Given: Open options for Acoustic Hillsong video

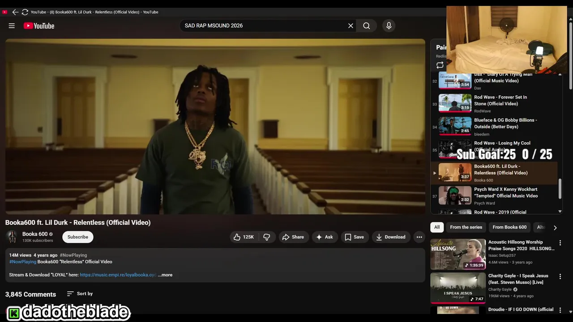Looking at the screenshot, I should pos(560,243).
